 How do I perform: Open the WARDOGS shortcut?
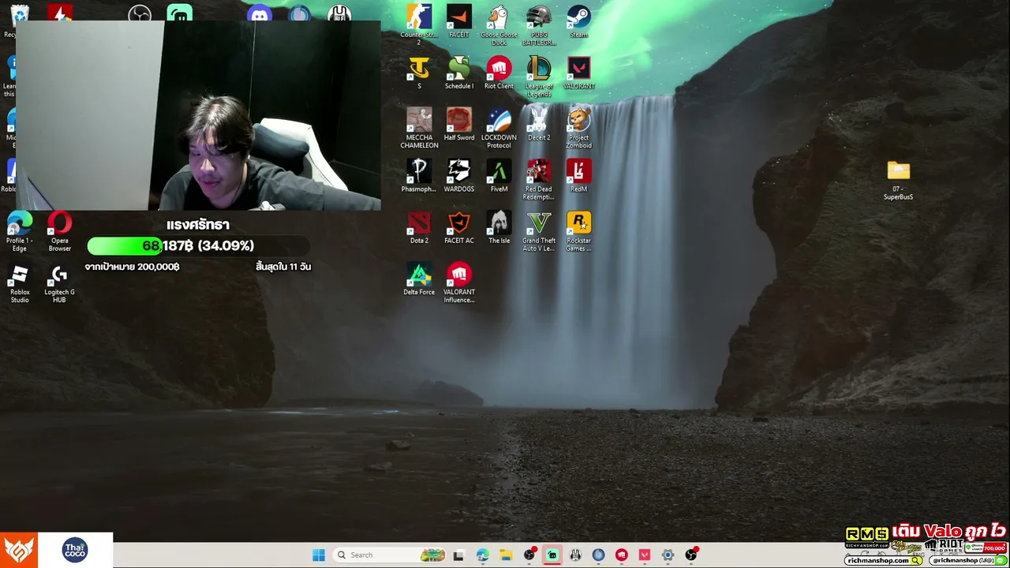[458, 175]
